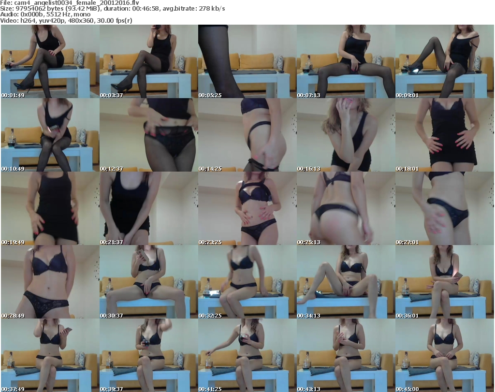This screenshot has width=495, height=392.
Task: Click the file name line at top
Action: click(70, 2)
